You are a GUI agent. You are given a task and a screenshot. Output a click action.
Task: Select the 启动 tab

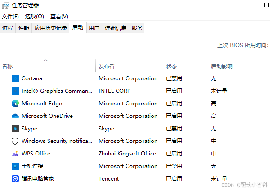(78, 27)
